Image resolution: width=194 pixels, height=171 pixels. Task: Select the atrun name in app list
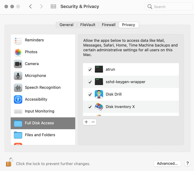[x=110, y=69]
